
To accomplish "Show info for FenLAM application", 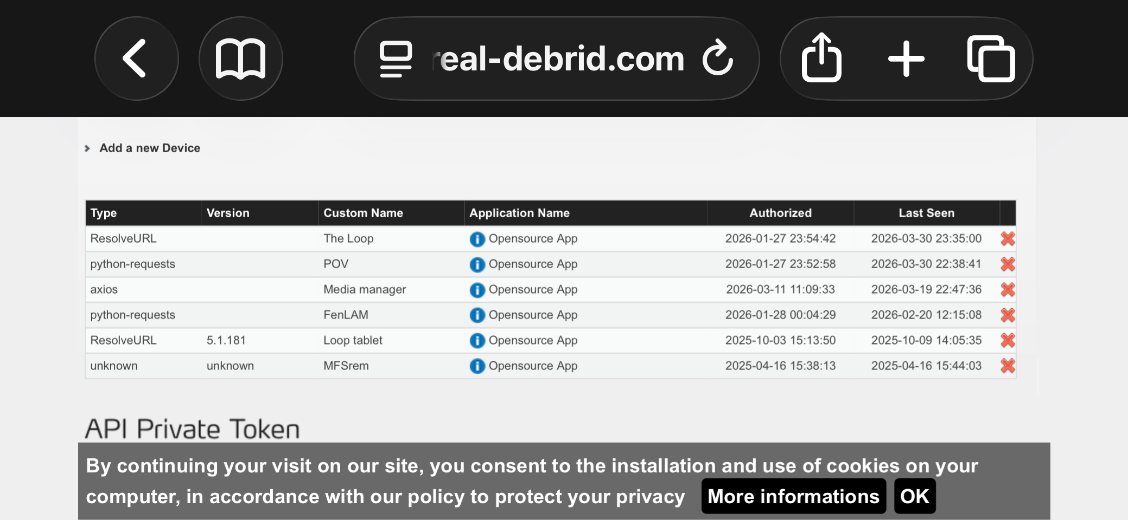I will (477, 315).
